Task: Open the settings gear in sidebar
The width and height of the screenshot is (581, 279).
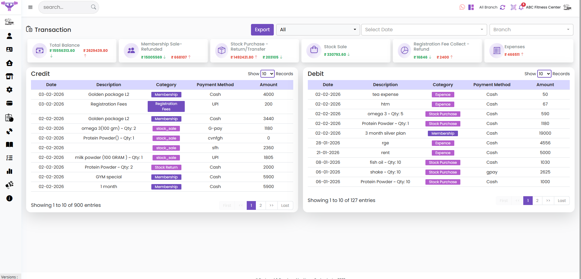Action: (x=9, y=90)
